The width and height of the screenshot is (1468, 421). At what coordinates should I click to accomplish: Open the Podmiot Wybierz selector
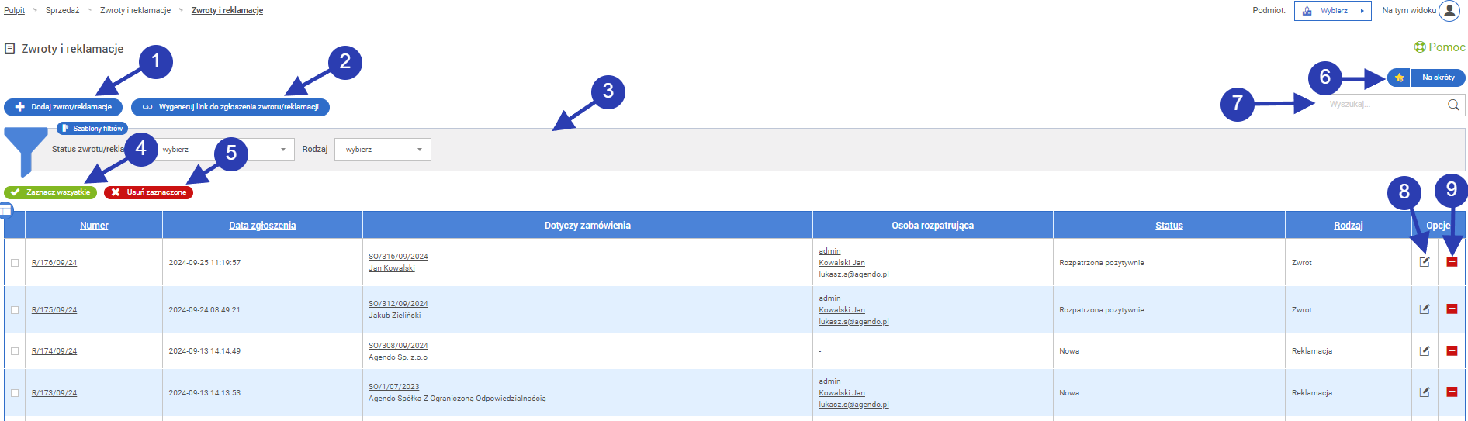click(x=1332, y=11)
